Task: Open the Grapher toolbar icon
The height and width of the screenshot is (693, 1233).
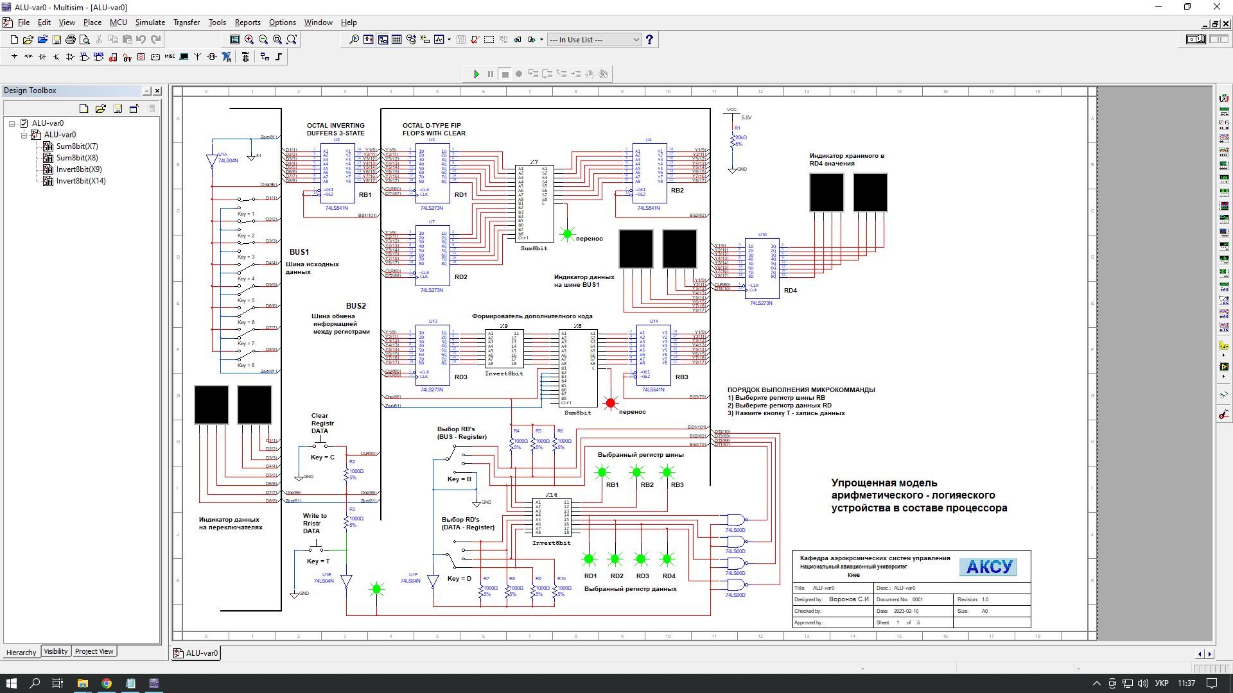Action: (439, 40)
